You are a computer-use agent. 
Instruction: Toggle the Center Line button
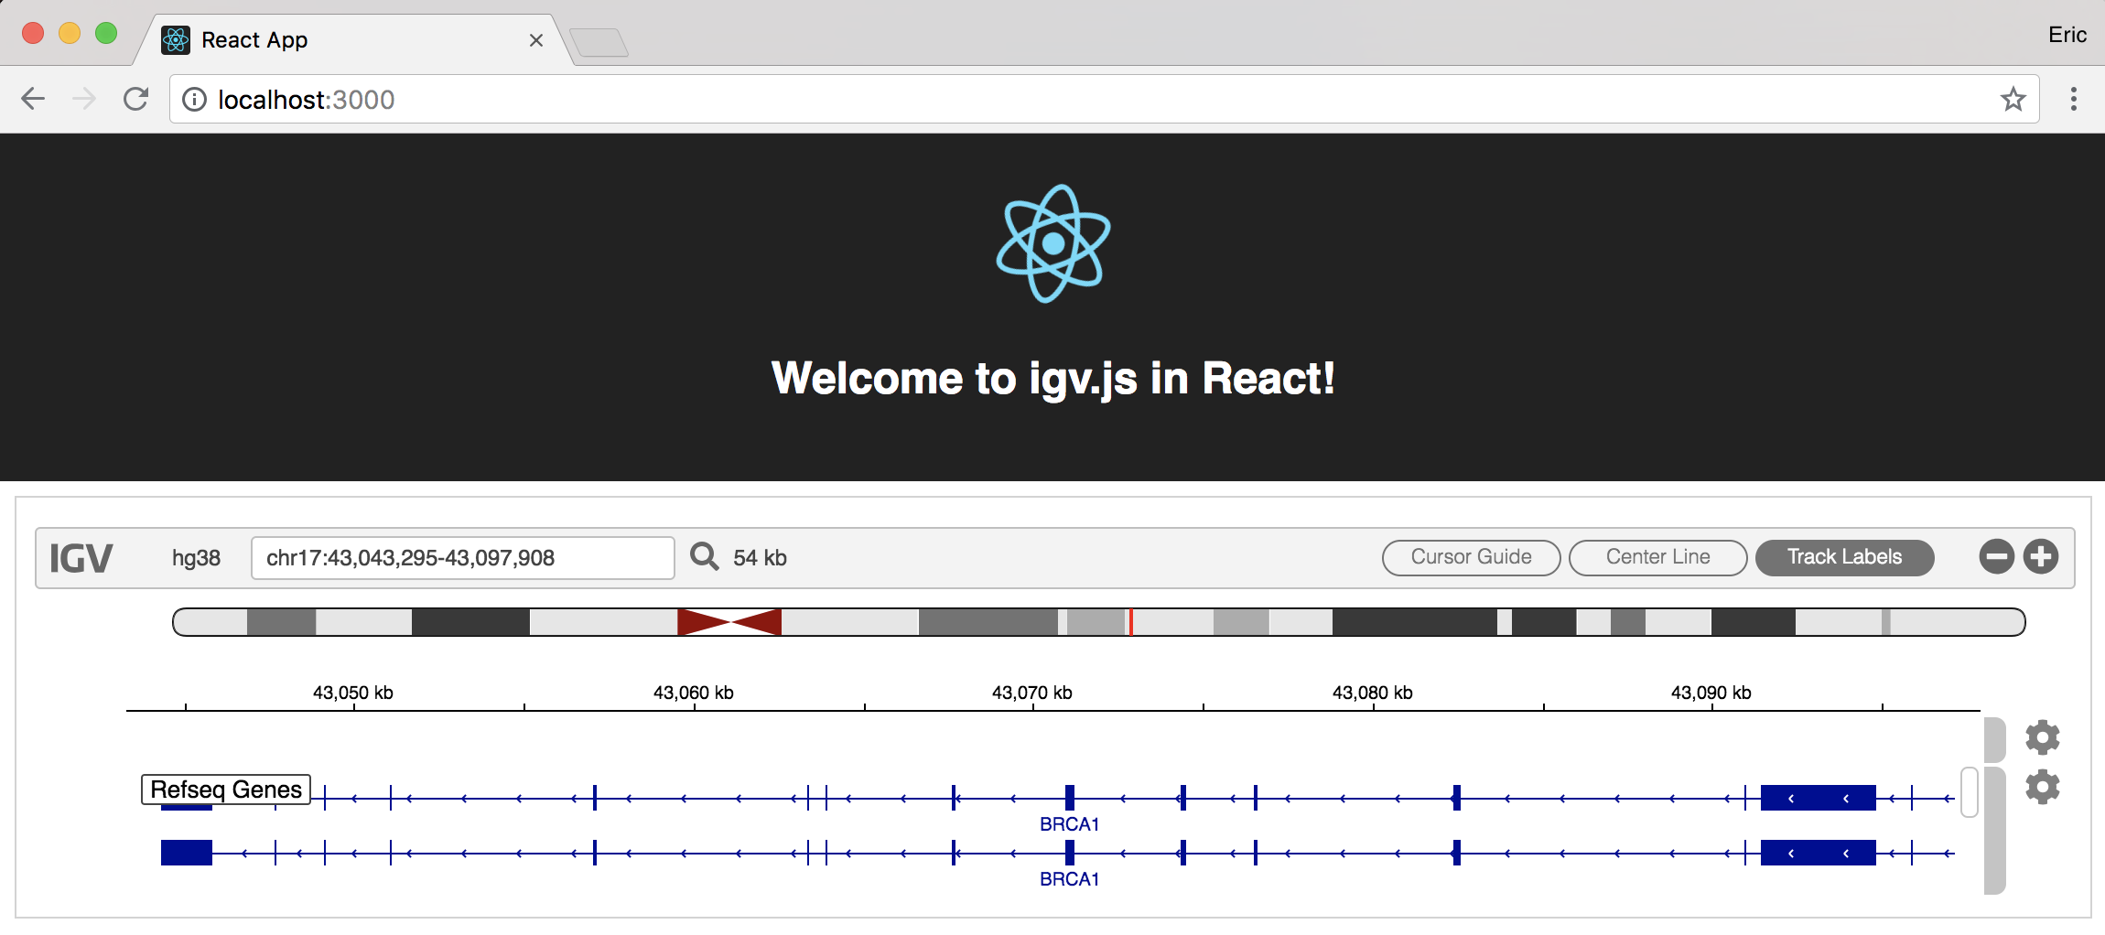tap(1657, 557)
